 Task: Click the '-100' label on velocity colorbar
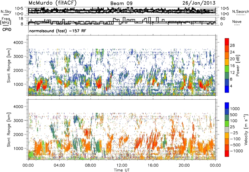tap(235, 139)
